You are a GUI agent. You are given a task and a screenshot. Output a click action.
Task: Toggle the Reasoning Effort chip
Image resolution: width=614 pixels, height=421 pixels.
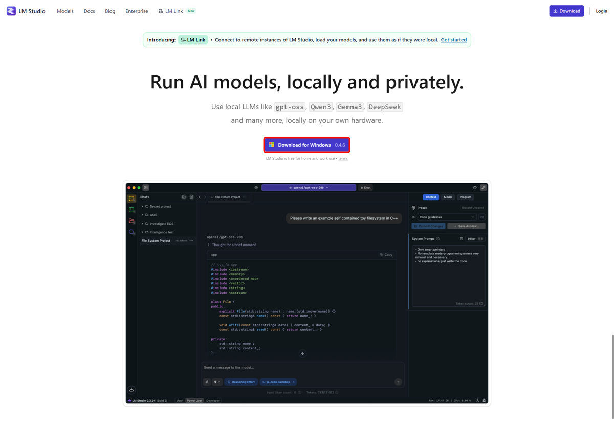(241, 382)
